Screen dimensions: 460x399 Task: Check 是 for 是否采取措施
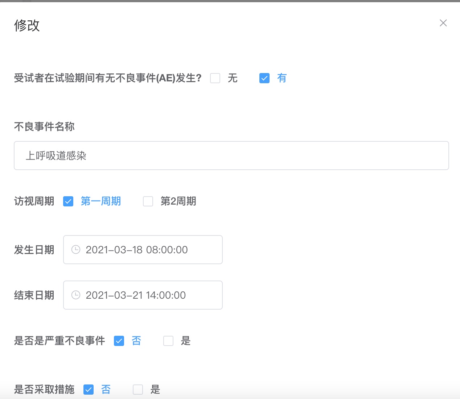[x=138, y=389]
